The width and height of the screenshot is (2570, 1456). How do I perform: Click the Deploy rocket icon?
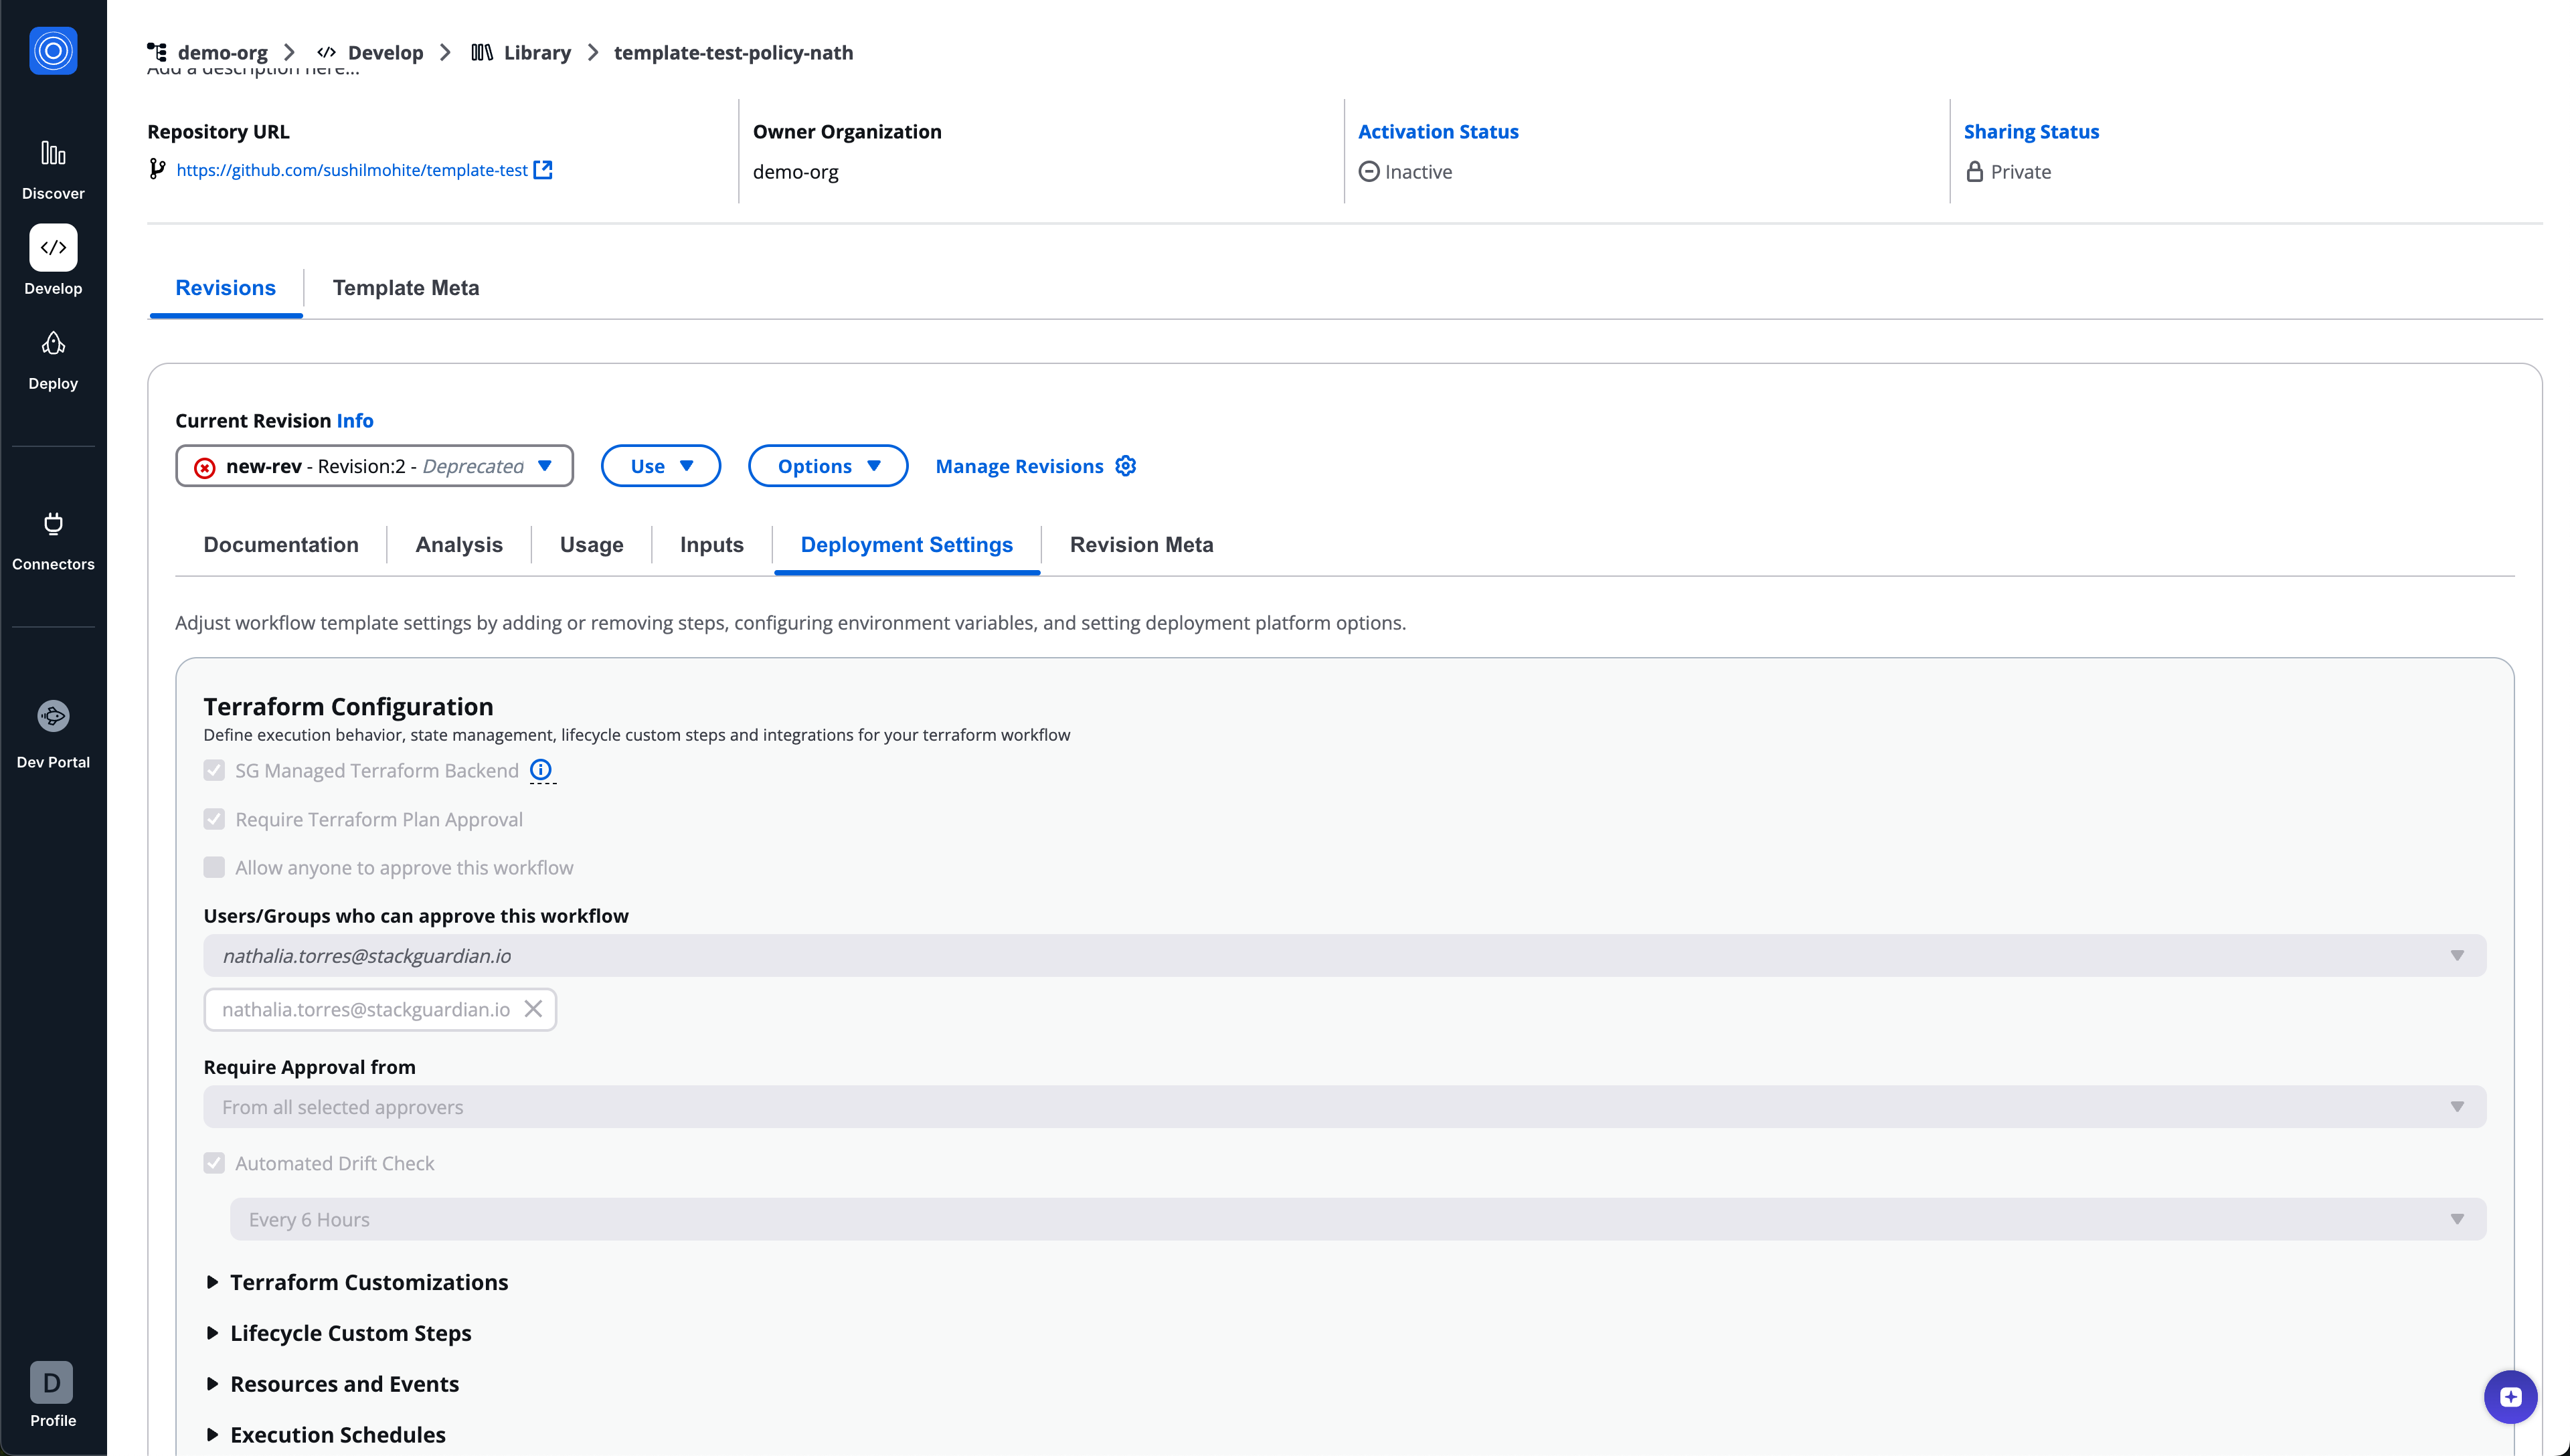click(x=53, y=344)
